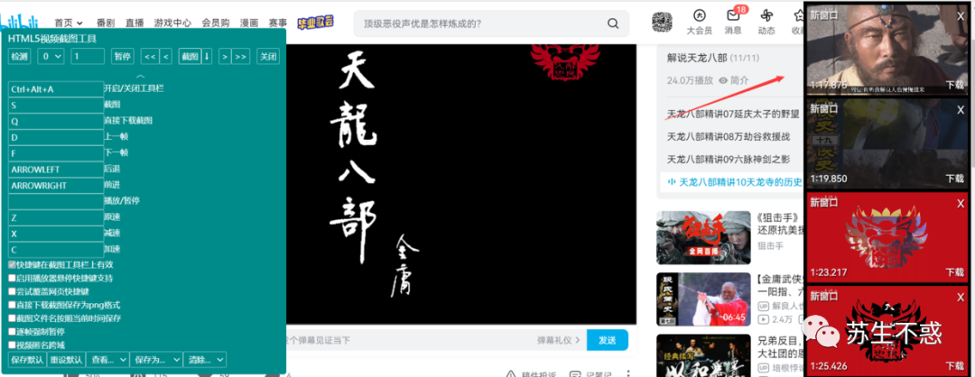
Task: Click the QR code avatar image
Action: 662,23
